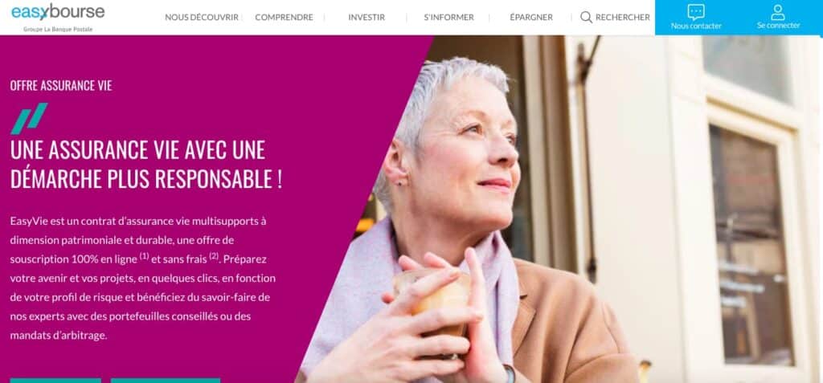Image resolution: width=823 pixels, height=383 pixels.
Task: Open the S'INFORMER menu
Action: tap(448, 18)
